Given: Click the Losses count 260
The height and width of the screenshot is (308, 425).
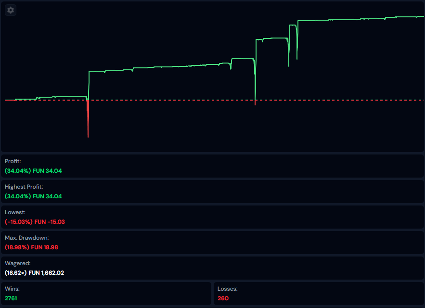Looking at the screenshot, I should (x=223, y=298).
